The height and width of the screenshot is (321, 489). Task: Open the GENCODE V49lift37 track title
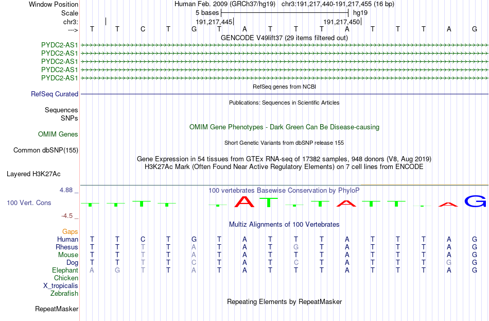284,38
